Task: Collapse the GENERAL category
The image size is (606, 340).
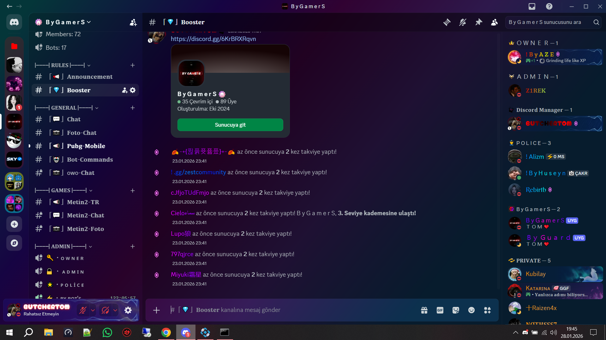Action: point(67,108)
